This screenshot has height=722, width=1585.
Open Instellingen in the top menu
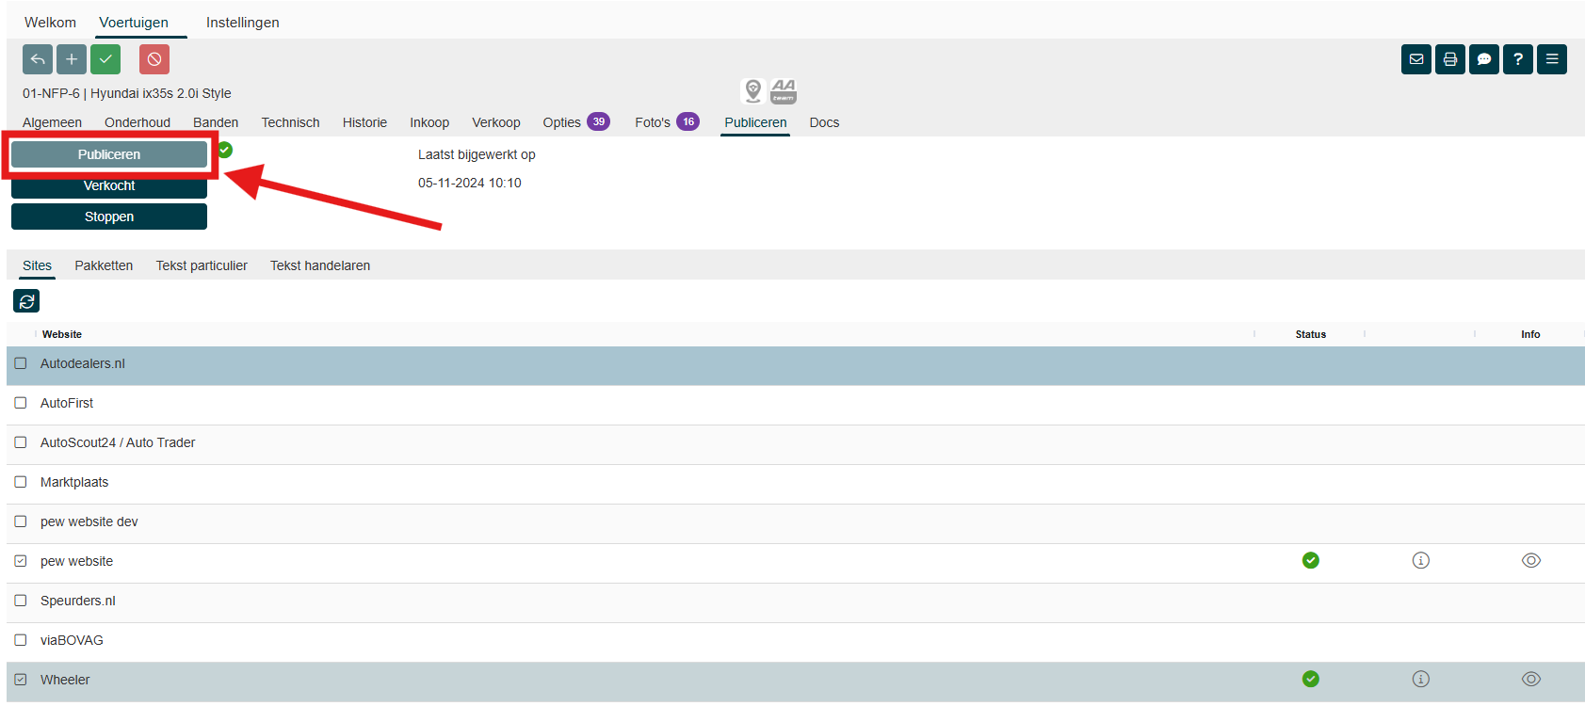tap(242, 23)
